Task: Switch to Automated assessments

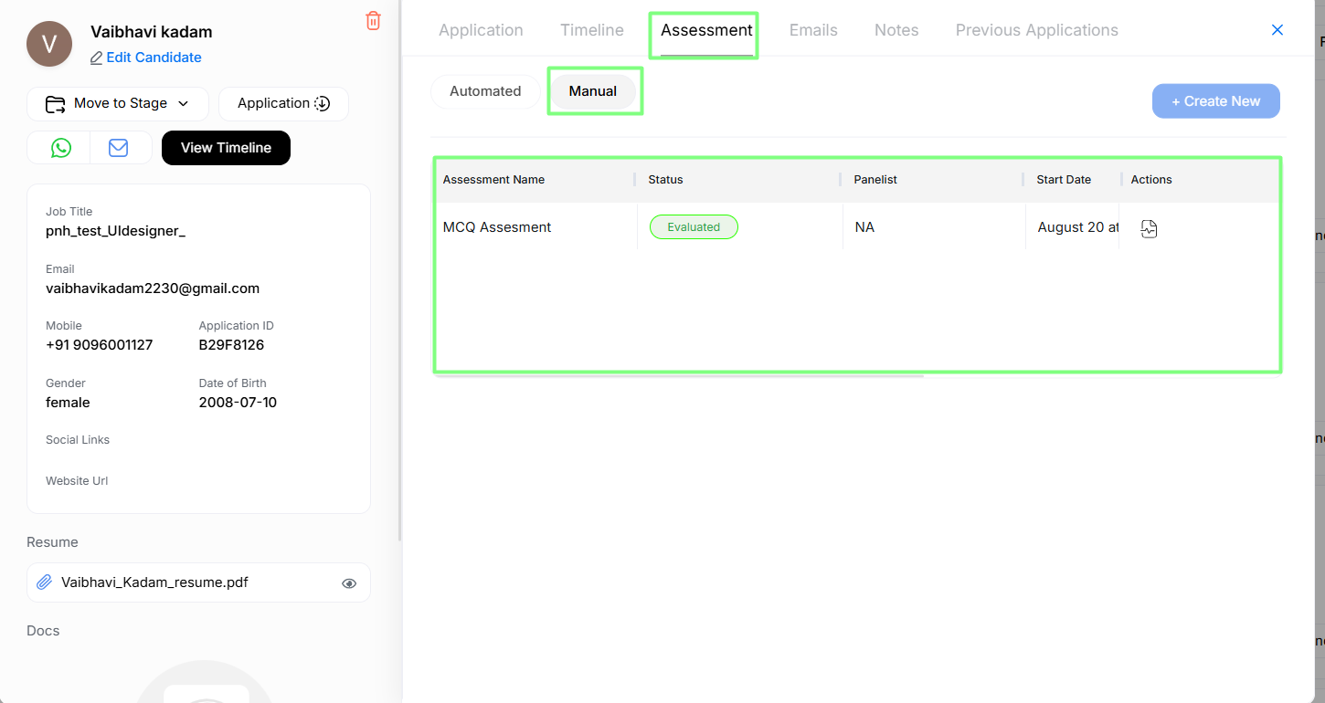Action: click(485, 91)
